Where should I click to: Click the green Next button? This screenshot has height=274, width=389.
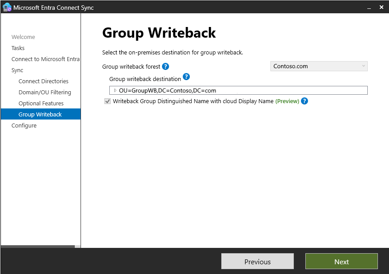pos(342,261)
